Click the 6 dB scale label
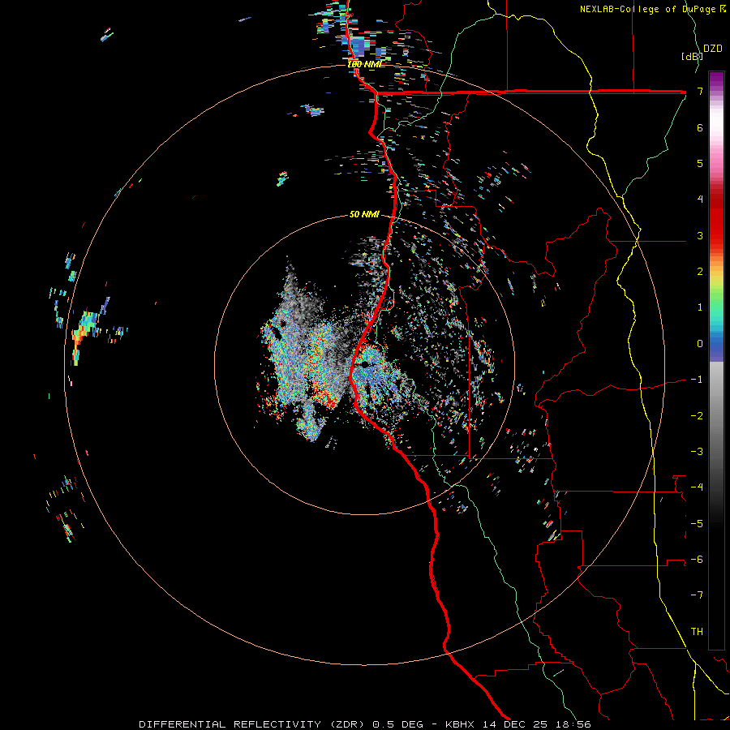The width and height of the screenshot is (730, 730). point(700,127)
